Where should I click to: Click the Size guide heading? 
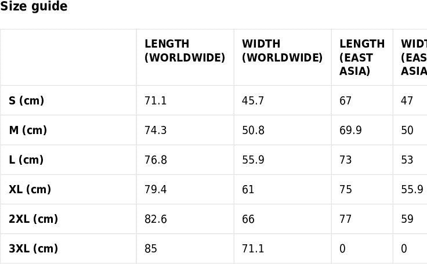(34, 7)
